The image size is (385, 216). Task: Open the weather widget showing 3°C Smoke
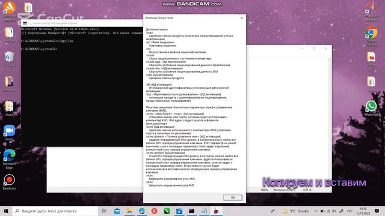click(x=295, y=211)
